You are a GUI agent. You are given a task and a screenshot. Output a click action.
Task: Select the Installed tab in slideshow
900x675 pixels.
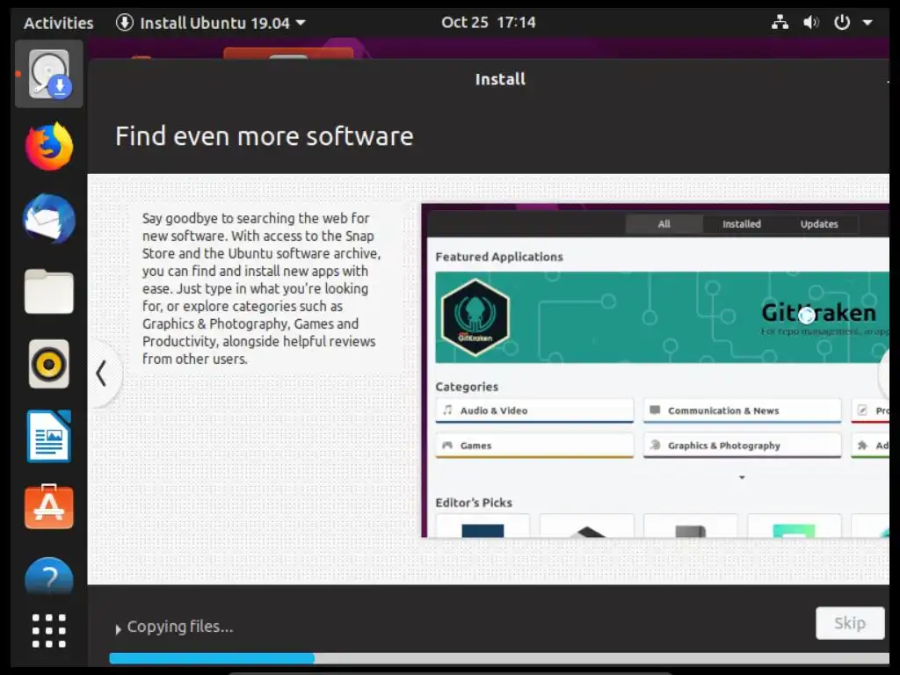click(742, 224)
